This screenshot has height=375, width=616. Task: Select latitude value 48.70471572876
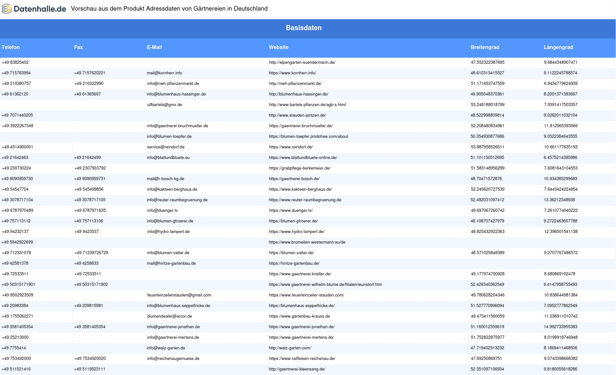pyautogui.click(x=486, y=179)
